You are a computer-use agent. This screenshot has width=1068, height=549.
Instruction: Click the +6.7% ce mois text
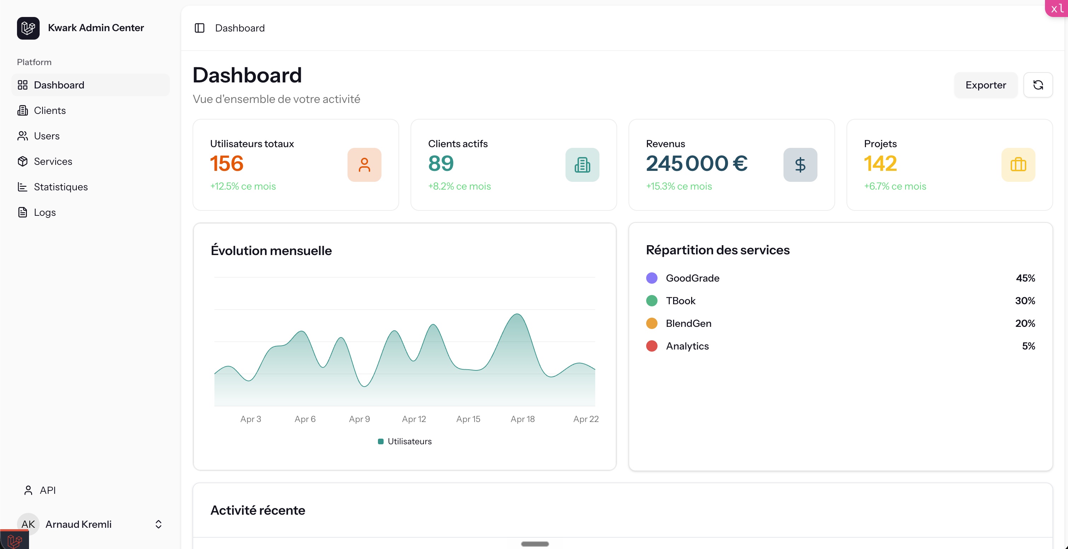point(895,186)
